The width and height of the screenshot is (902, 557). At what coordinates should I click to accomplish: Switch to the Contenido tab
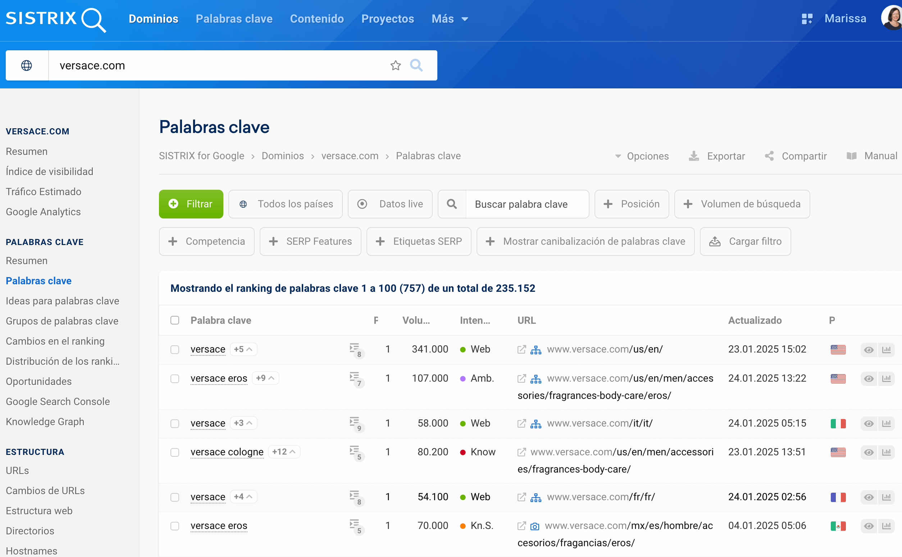pos(316,19)
